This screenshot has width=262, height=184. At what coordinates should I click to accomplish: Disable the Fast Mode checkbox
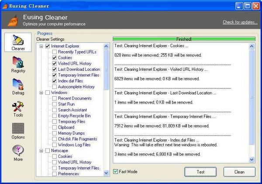[116, 172]
